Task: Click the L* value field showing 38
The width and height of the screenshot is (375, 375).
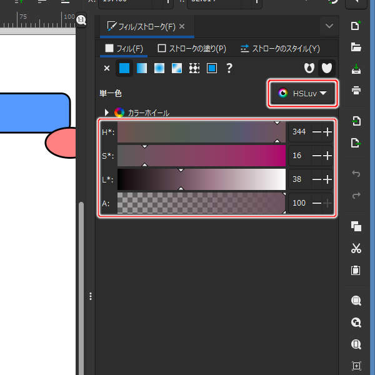Action: pyautogui.click(x=299, y=179)
